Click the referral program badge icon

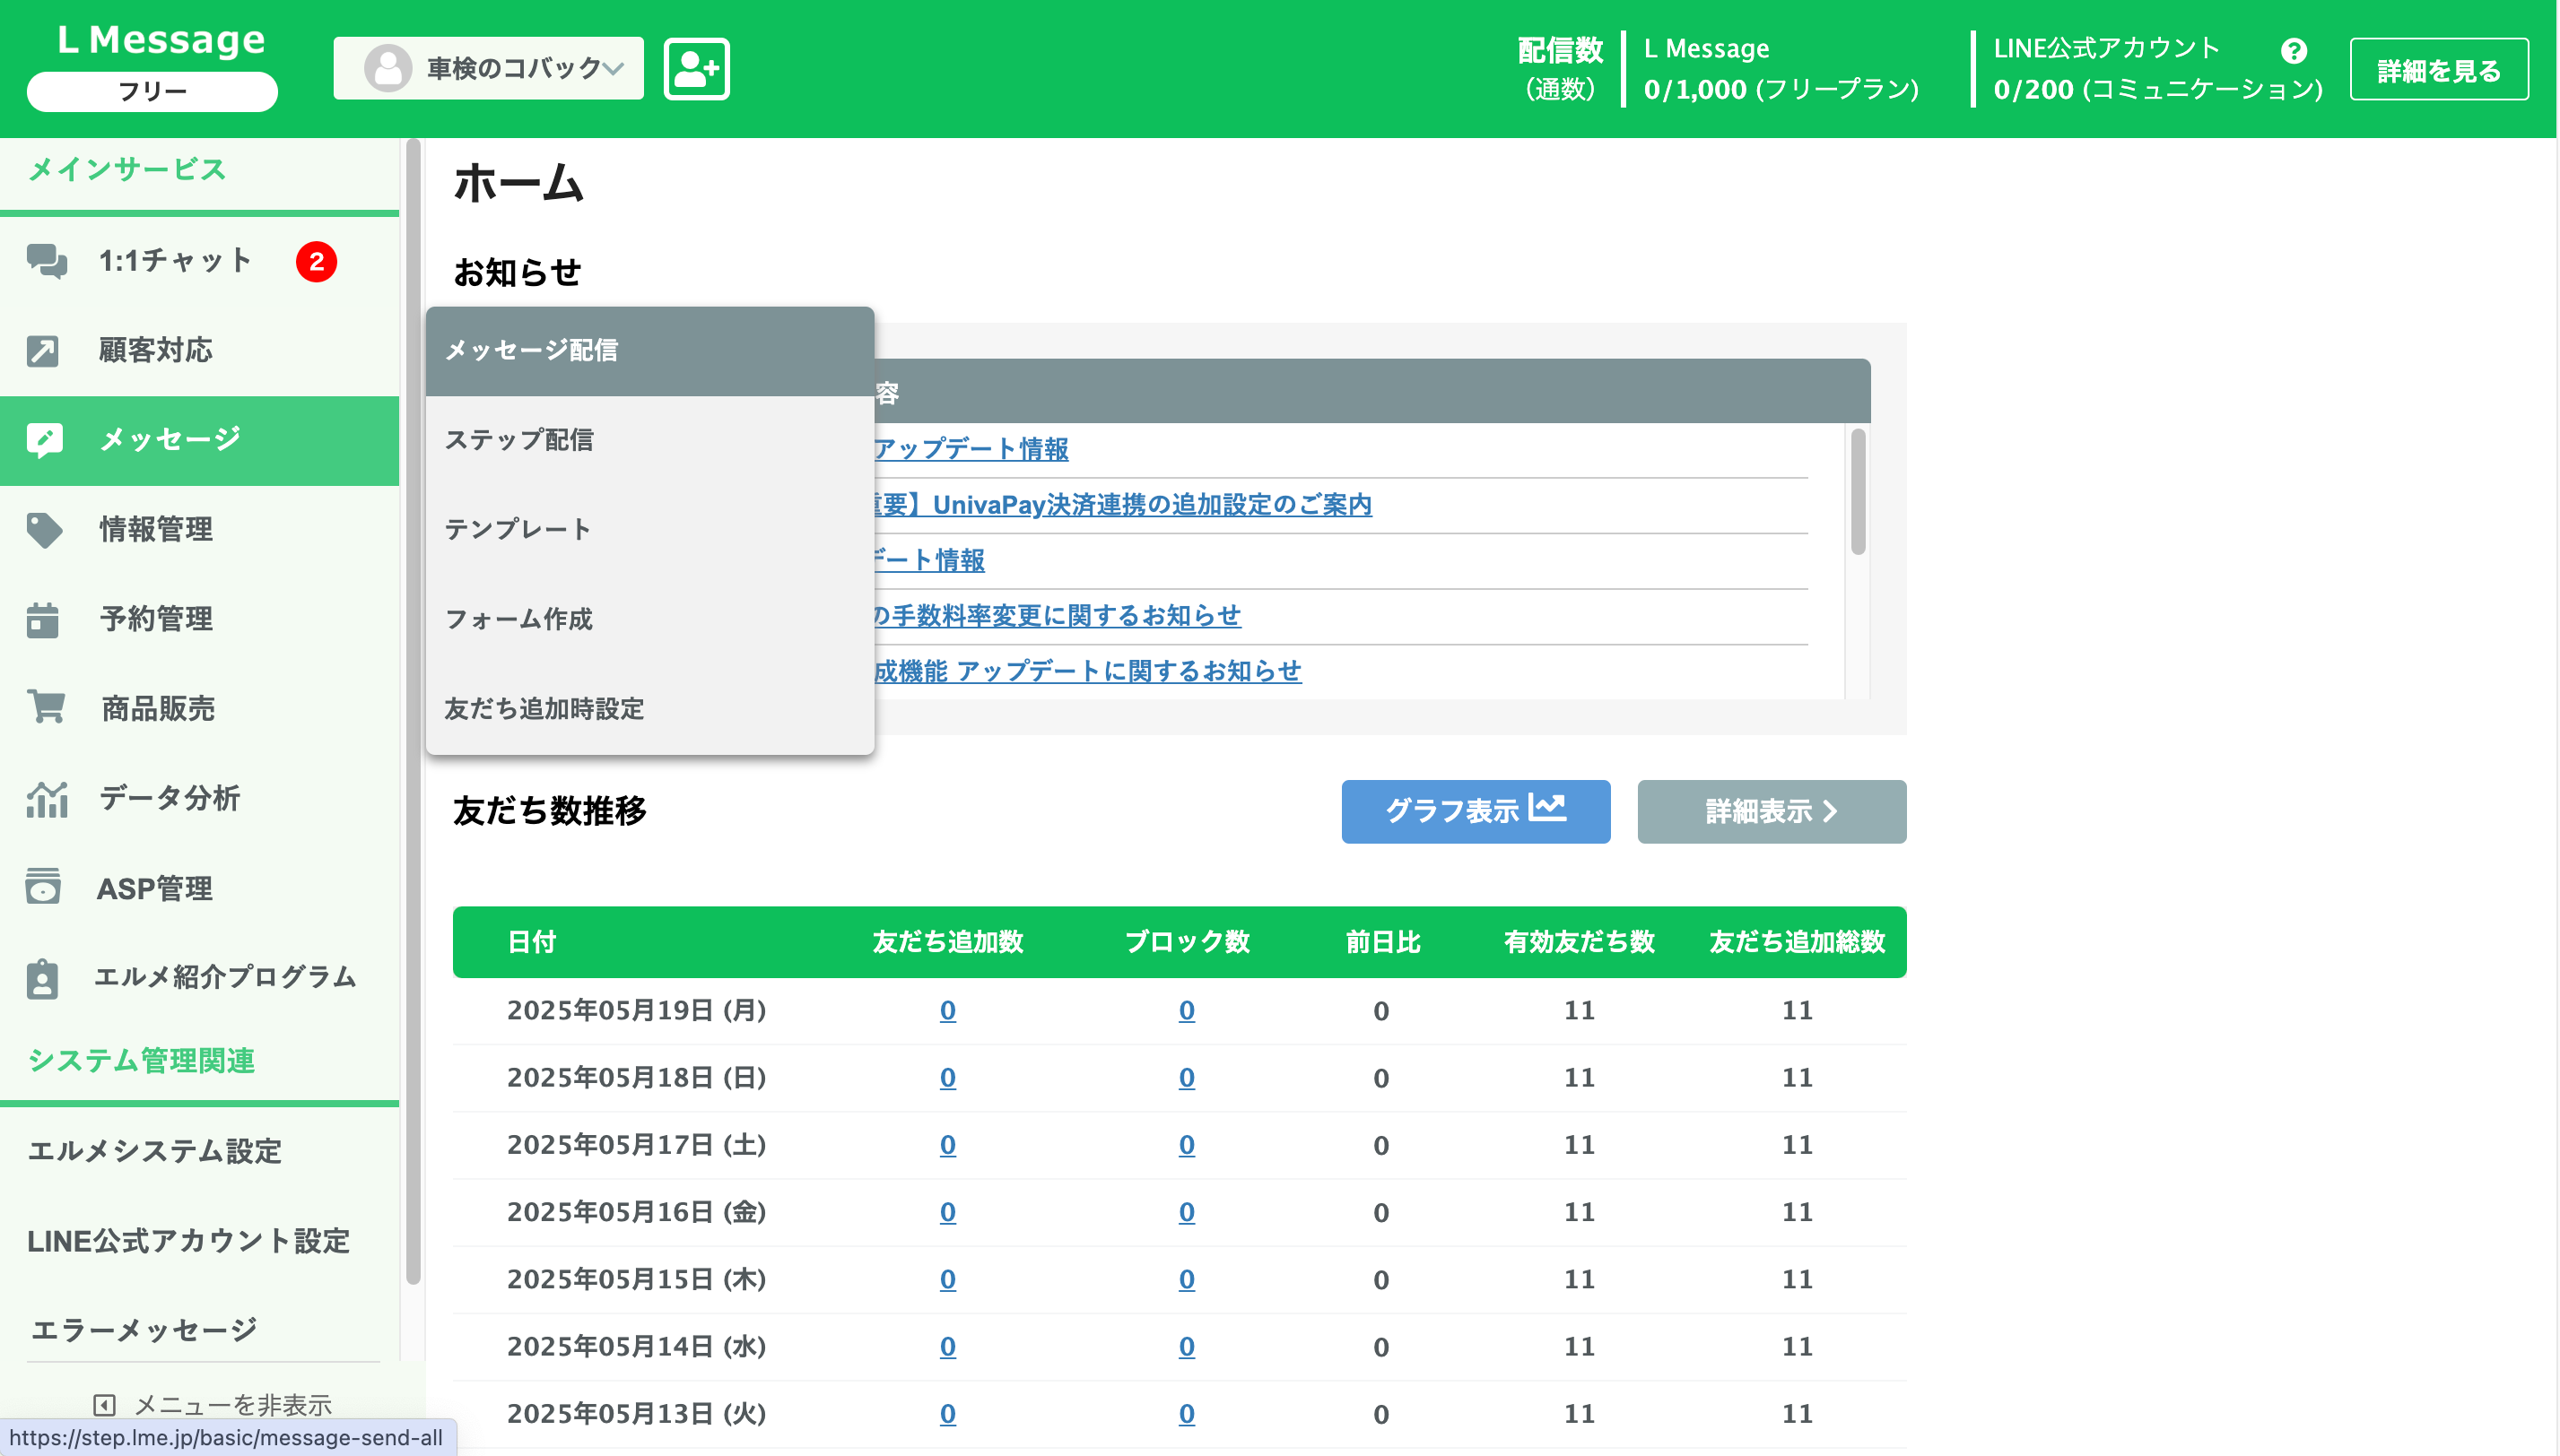pyautogui.click(x=42, y=979)
